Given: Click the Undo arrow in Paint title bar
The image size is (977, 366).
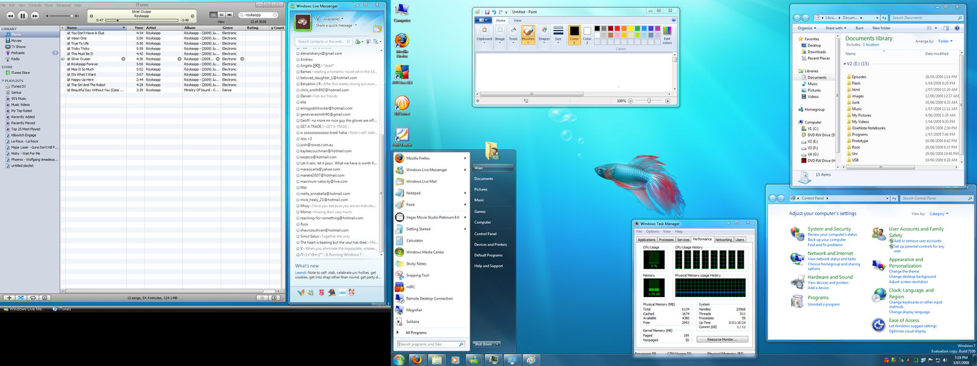Looking at the screenshot, I should 494,12.
